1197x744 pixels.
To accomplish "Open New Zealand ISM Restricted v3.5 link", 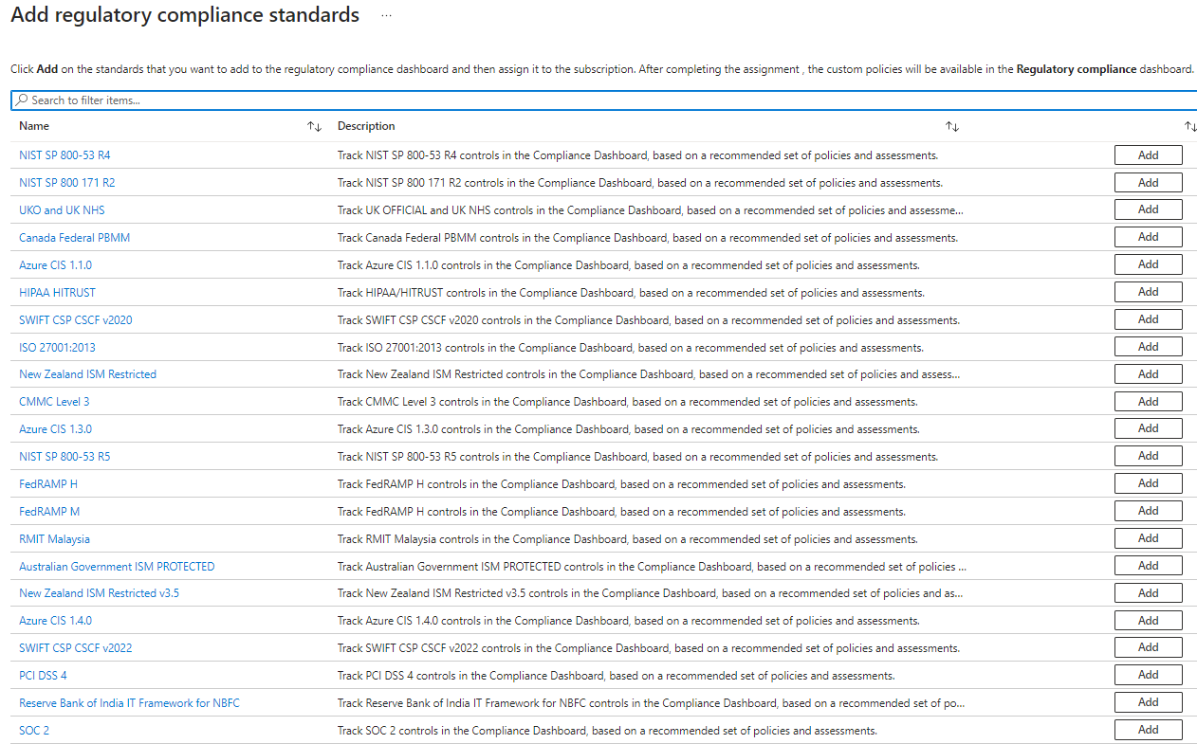I will pyautogui.click(x=99, y=593).
